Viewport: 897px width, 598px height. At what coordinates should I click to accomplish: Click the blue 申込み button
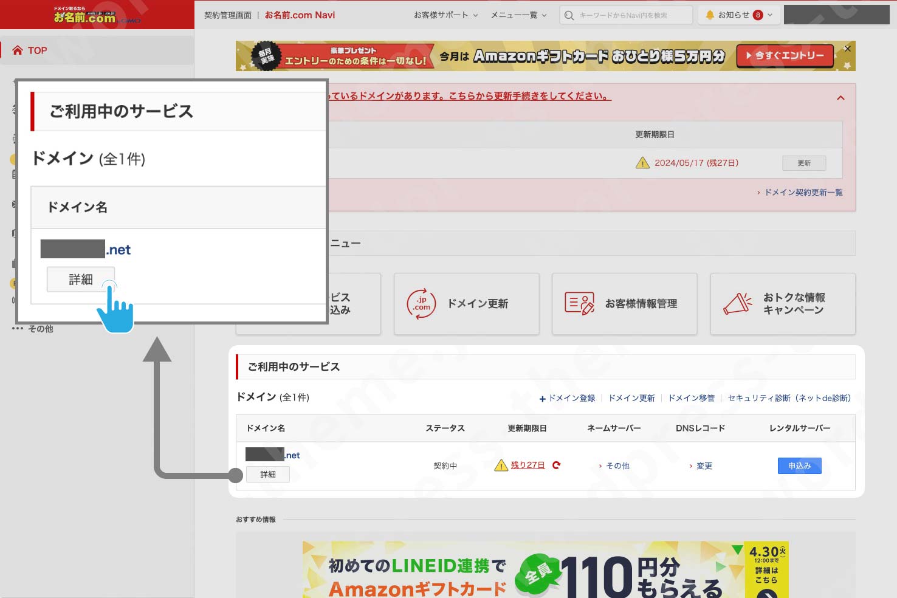pyautogui.click(x=800, y=466)
